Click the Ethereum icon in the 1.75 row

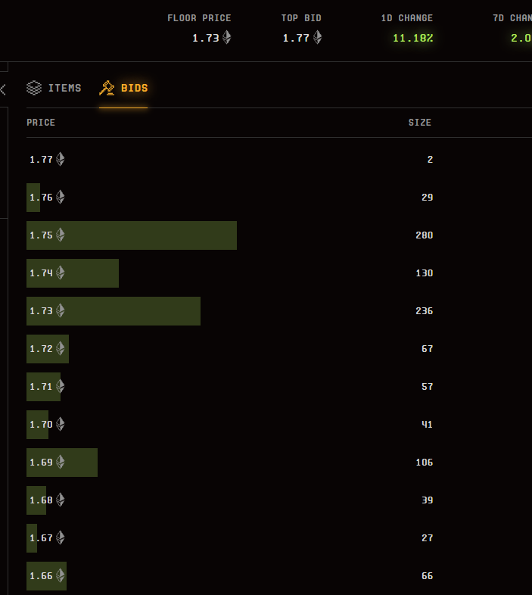[x=61, y=235]
